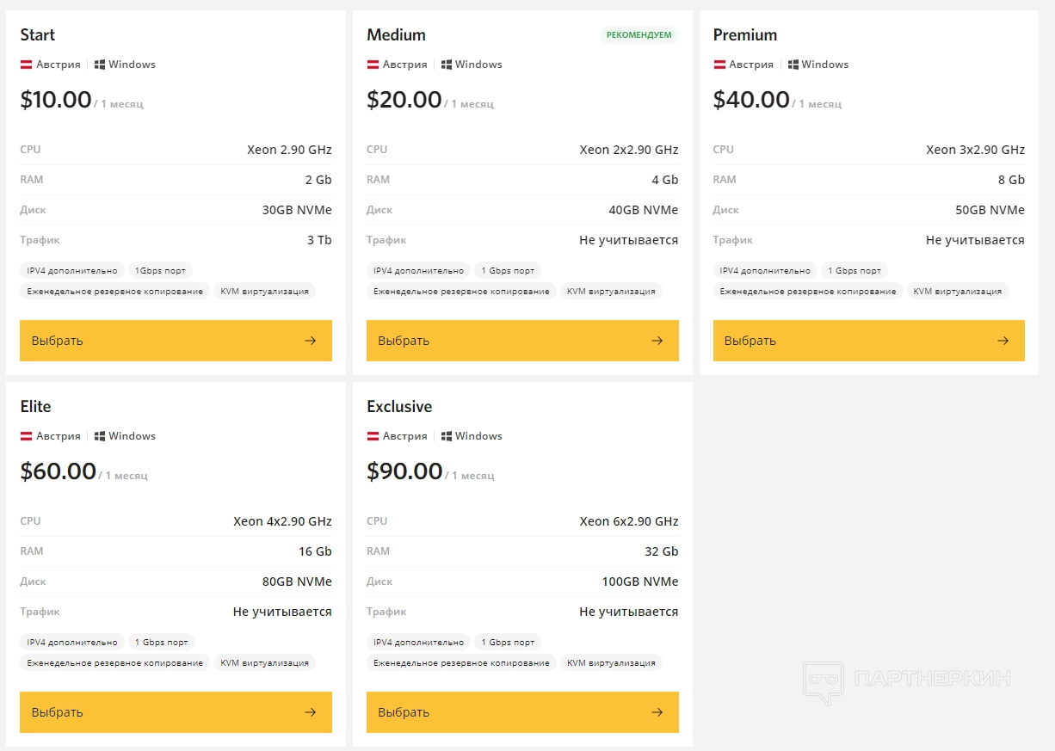The image size is (1055, 751).
Task: Select the Exclusive plan via Выбрать button
Action: coord(522,712)
